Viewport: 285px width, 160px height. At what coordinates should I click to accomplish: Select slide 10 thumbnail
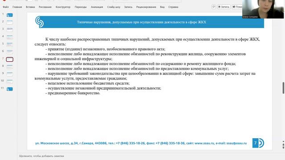coord(10,81)
